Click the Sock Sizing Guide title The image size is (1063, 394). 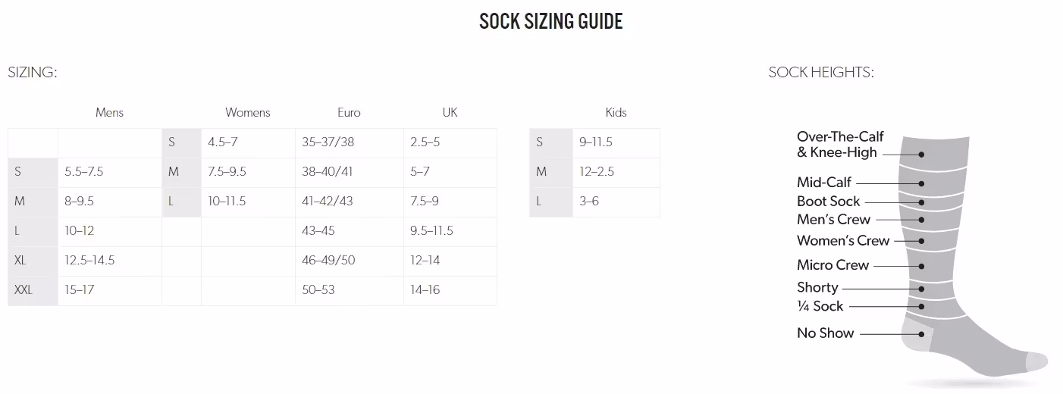tap(550, 21)
